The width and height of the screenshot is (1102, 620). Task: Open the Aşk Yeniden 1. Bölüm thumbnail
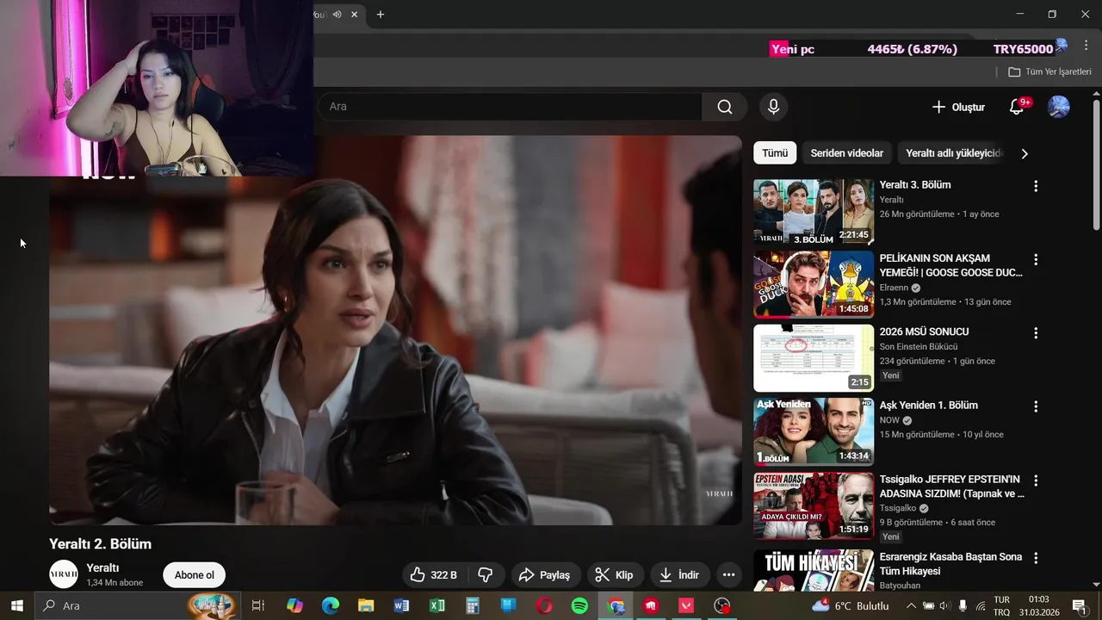click(814, 432)
